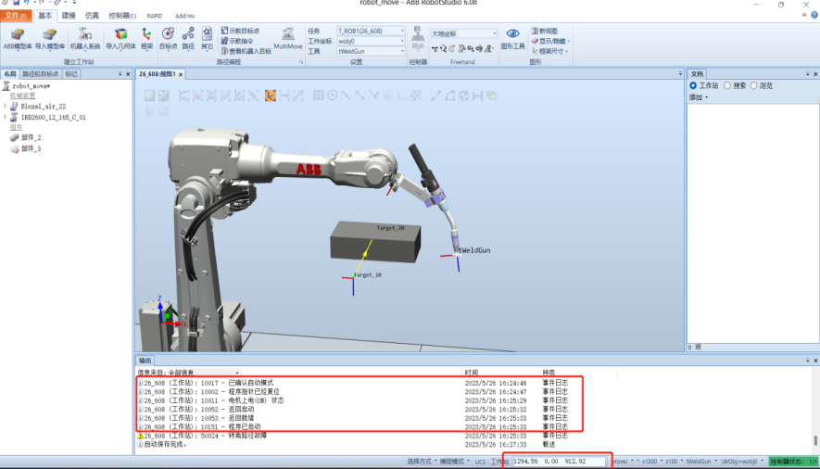Click 新视图 new view
Screen dimensions: 820x469
click(545, 31)
